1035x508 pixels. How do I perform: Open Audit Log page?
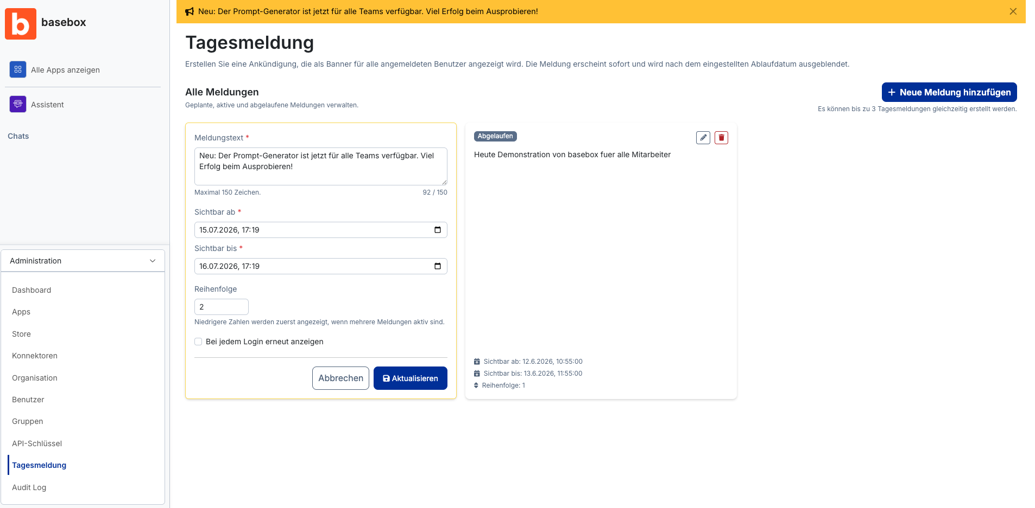pyautogui.click(x=29, y=487)
